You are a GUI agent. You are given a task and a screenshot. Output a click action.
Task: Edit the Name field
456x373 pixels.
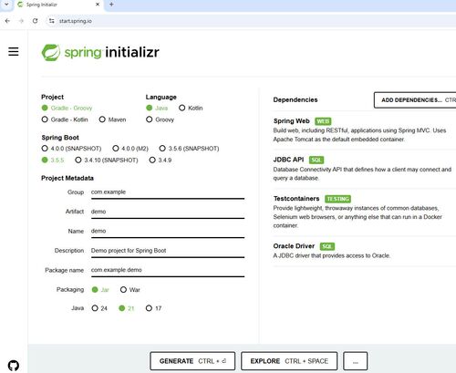pyautogui.click(x=168, y=232)
